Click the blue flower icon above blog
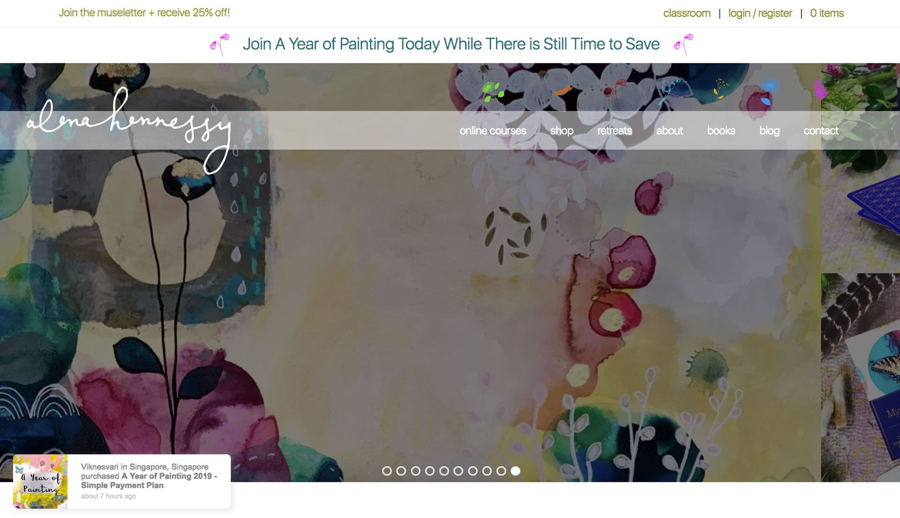The height and width of the screenshot is (518, 900). pos(769,91)
